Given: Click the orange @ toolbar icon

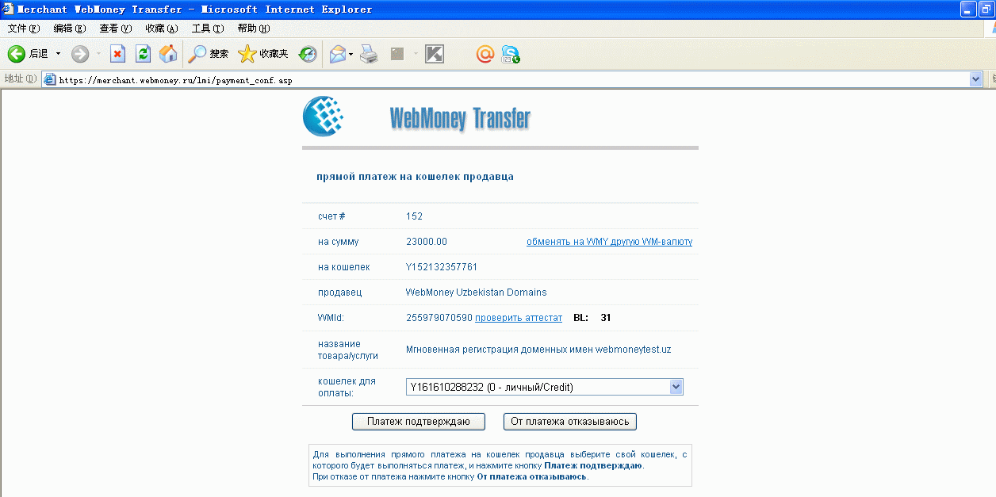Looking at the screenshot, I should point(485,54).
